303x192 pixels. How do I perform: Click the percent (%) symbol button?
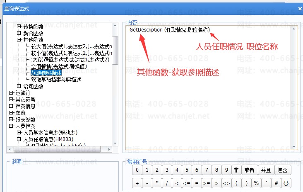(256, 182)
